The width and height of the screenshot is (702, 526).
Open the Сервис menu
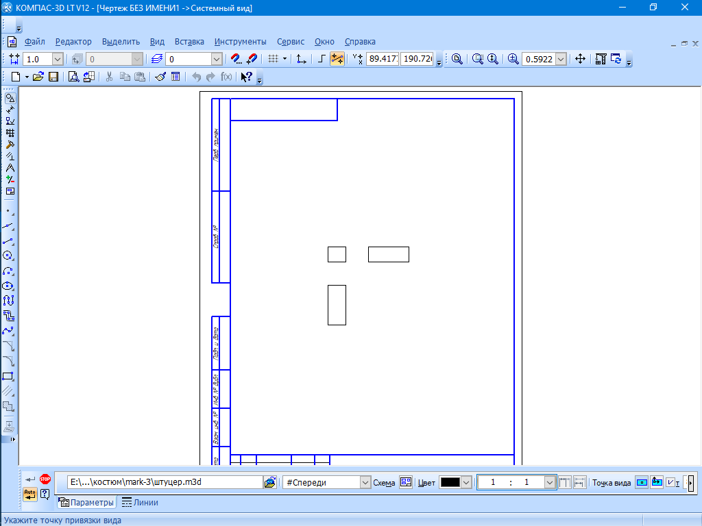(291, 42)
